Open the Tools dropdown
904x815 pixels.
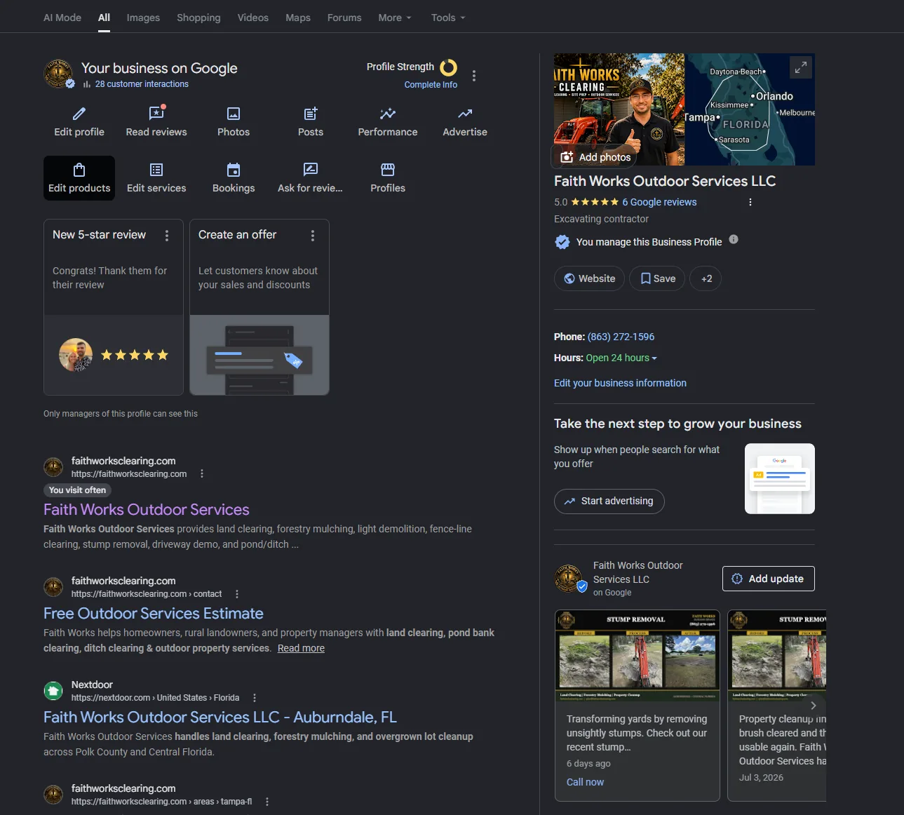tap(448, 18)
